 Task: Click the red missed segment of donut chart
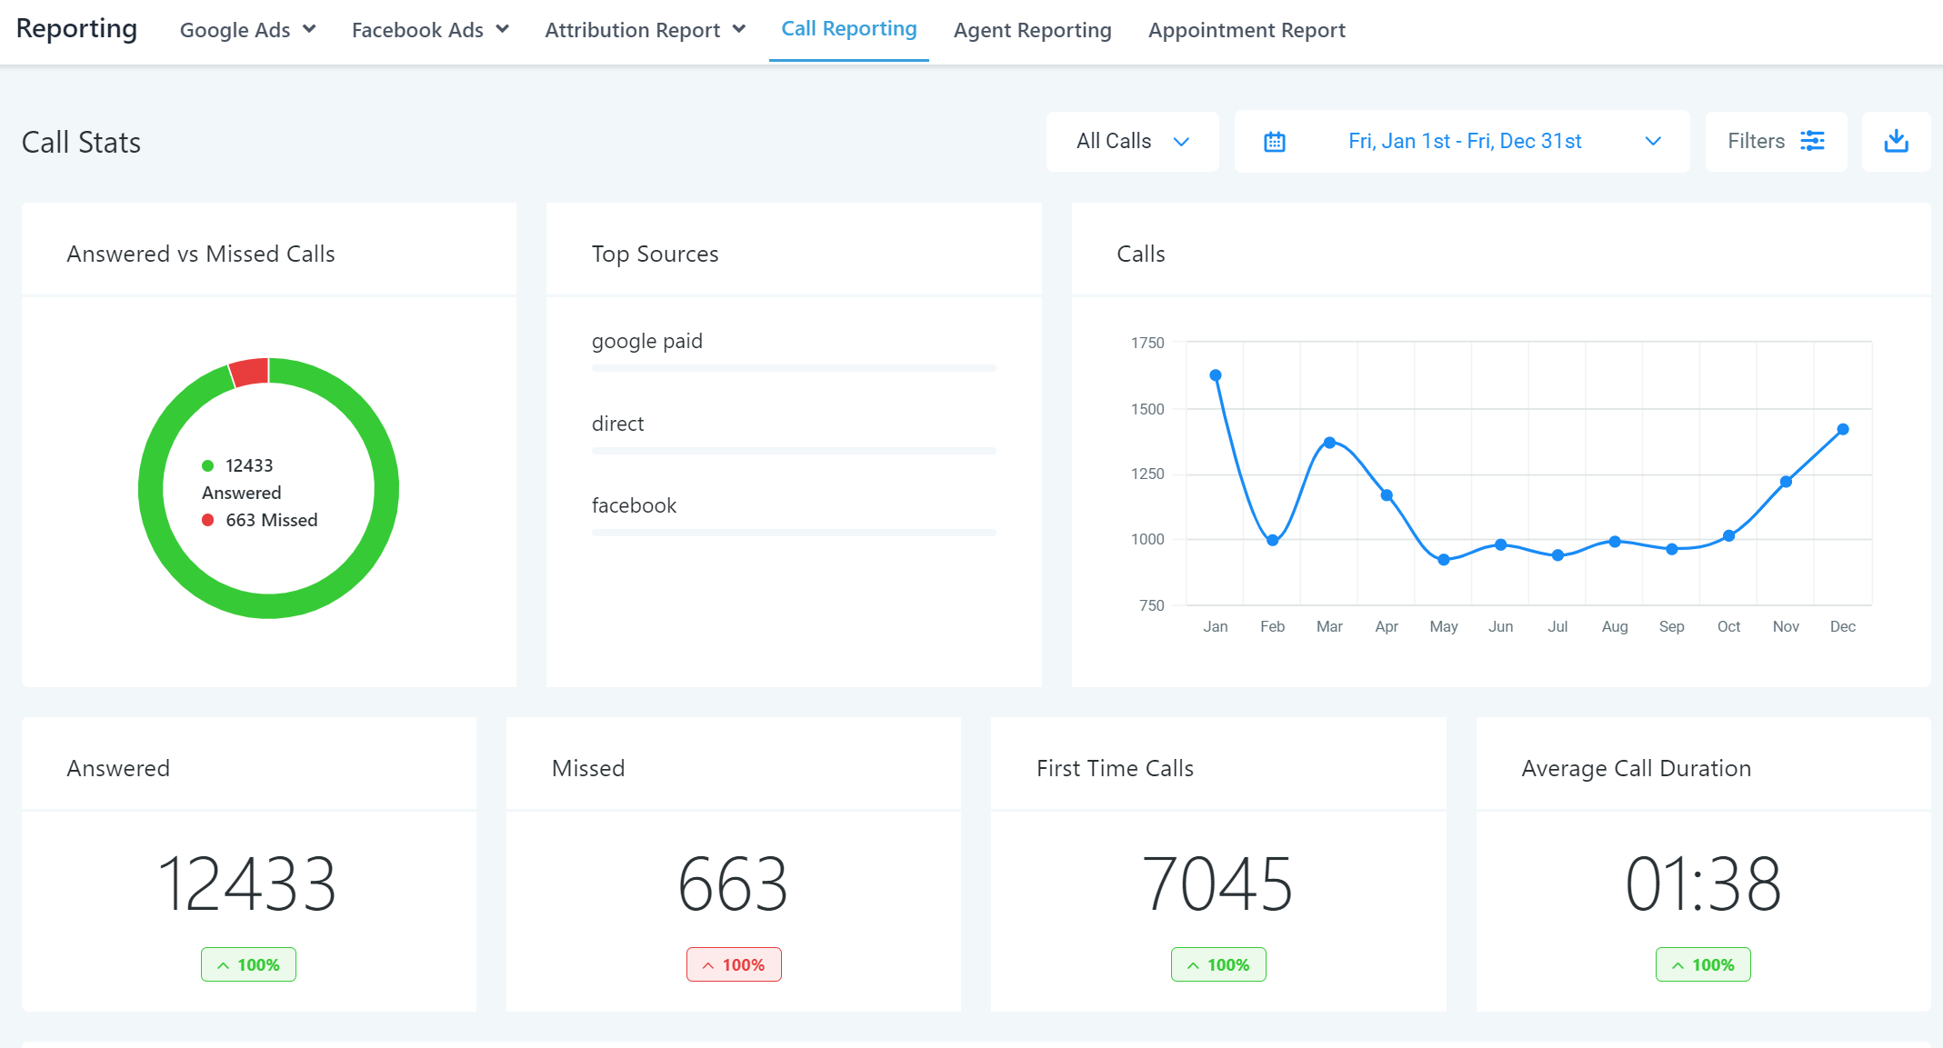249,372
